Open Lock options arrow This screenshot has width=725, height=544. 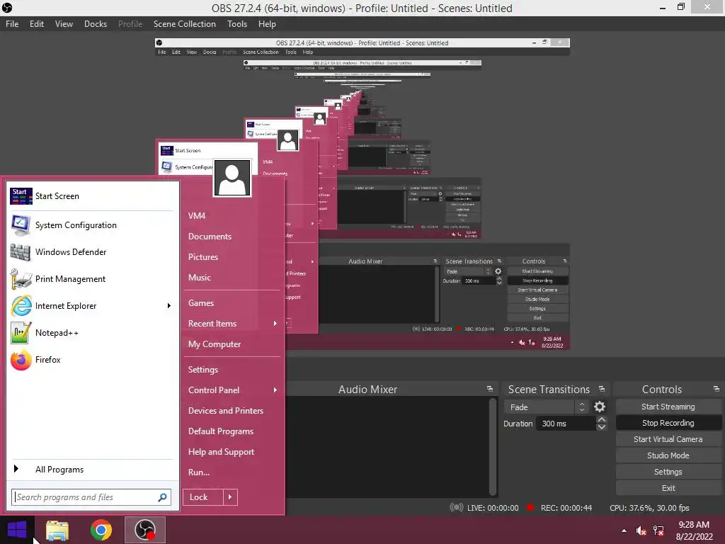(x=230, y=497)
